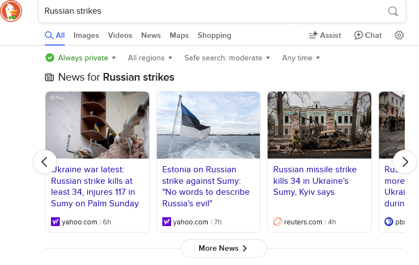Screen dimensions: 419x265
Task: Click Yahoo icon on the 7h article
Action: 167,222
